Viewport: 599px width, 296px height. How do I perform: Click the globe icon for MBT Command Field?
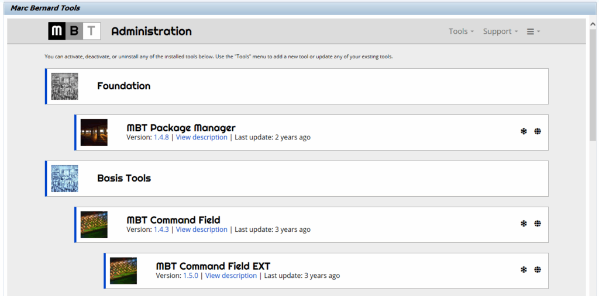pyautogui.click(x=538, y=224)
